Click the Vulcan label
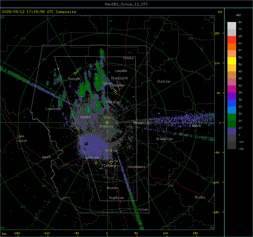 (x=143, y=209)
